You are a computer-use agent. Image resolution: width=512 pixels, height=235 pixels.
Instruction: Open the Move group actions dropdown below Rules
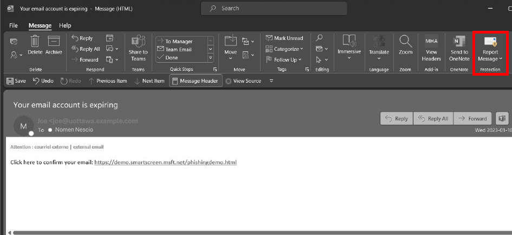248,55
